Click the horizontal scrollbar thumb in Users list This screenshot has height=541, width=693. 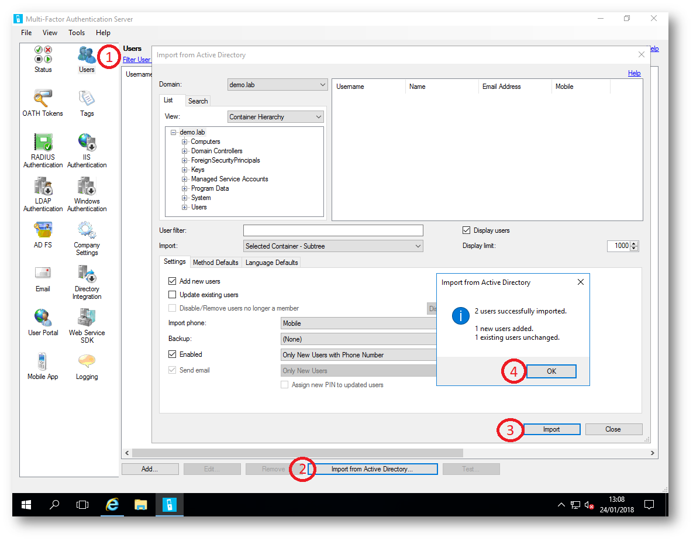click(298, 453)
